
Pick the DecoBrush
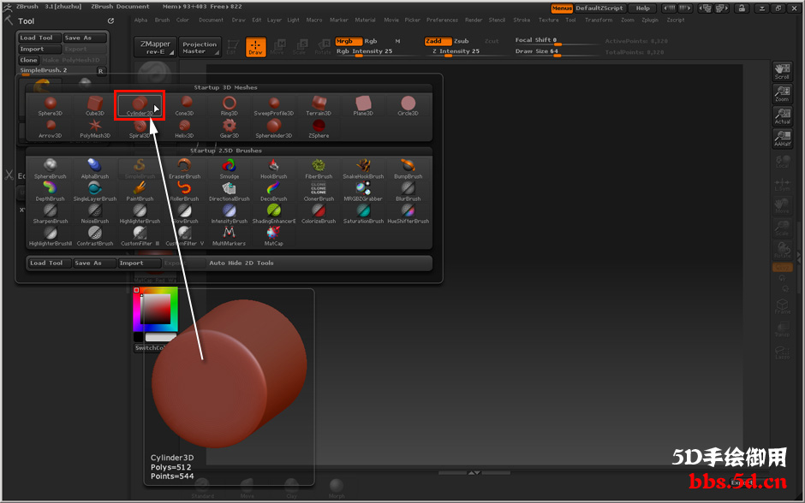pyautogui.click(x=274, y=192)
